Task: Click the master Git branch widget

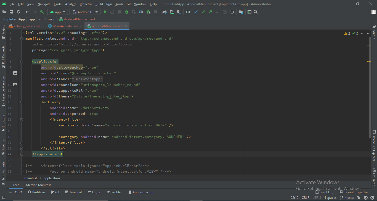Action: [x=347, y=198]
